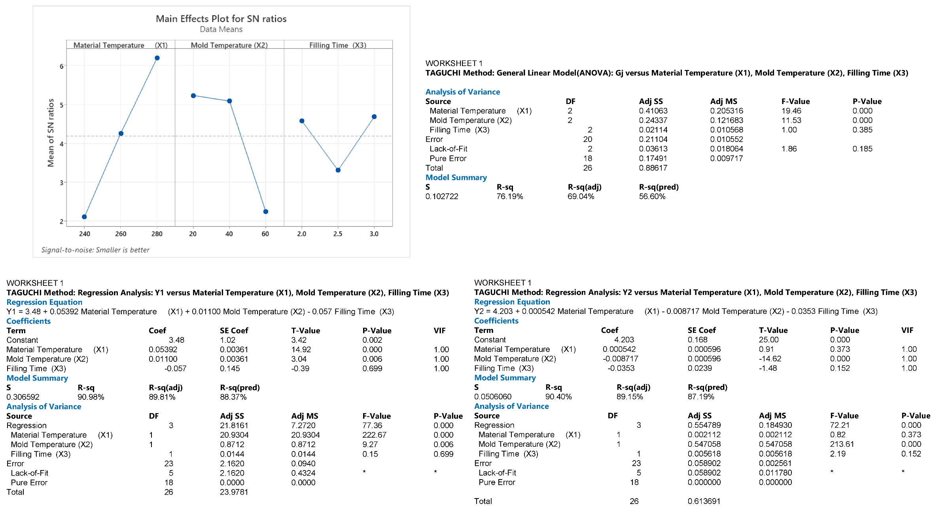Viewport: 935px width, 510px height.
Task: Open 'Coefficients' heading in Y2 regression
Action: click(496, 321)
